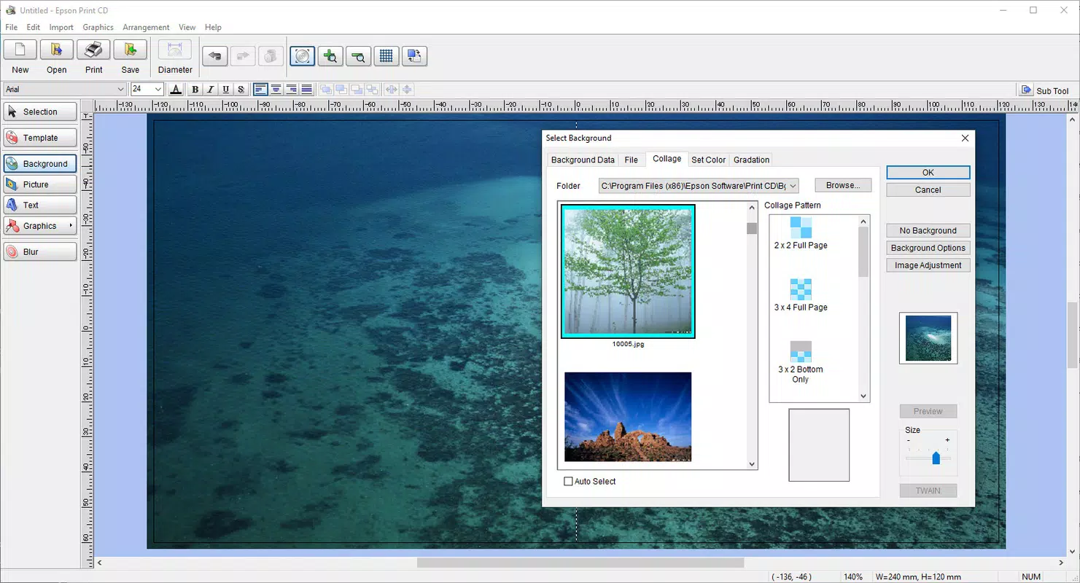Select the Picture tool
The height and width of the screenshot is (583, 1080).
40,184
